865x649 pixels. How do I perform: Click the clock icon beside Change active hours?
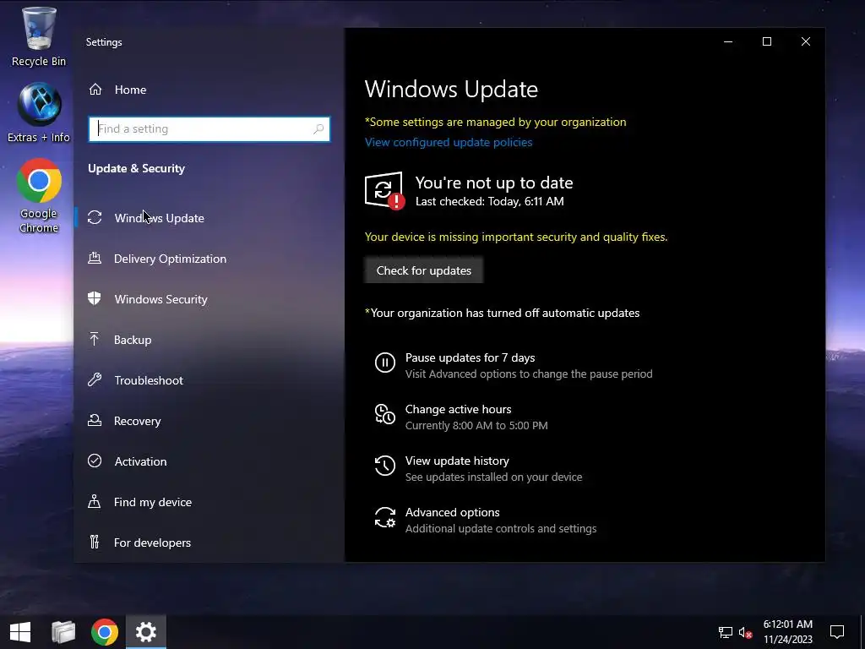(x=385, y=414)
